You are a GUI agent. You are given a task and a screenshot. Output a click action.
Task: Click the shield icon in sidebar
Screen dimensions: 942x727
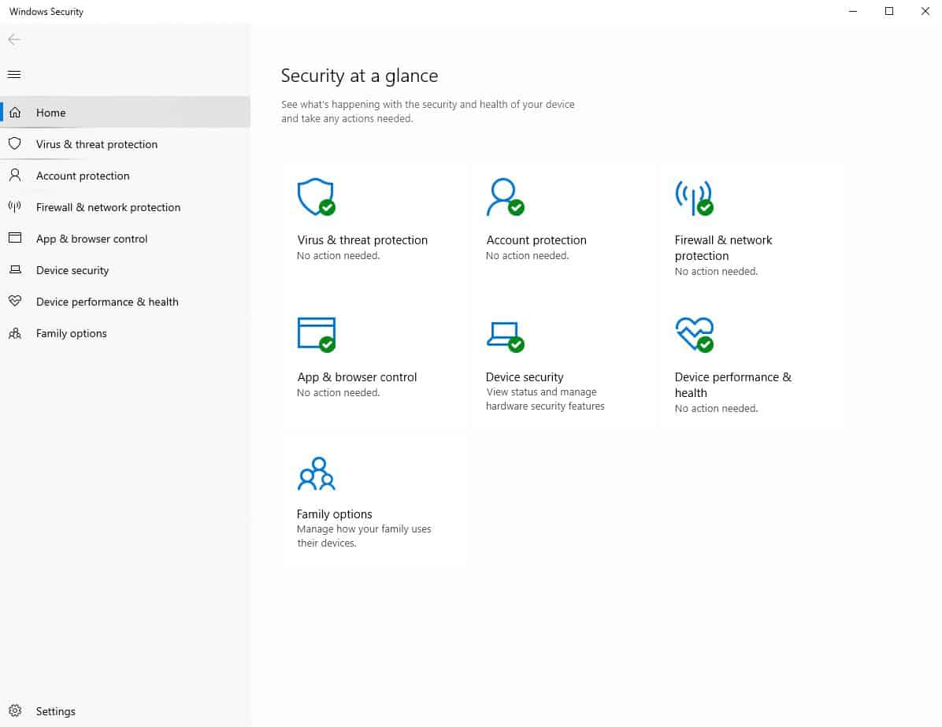pos(15,143)
